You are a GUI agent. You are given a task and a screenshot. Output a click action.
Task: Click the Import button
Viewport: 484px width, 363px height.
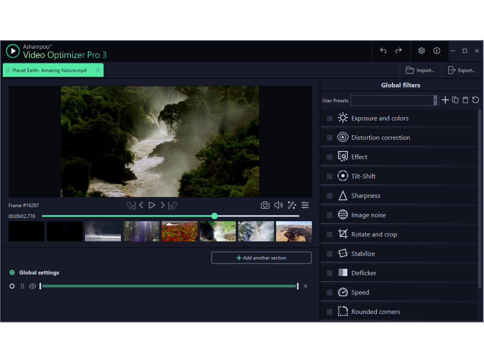[x=420, y=70]
